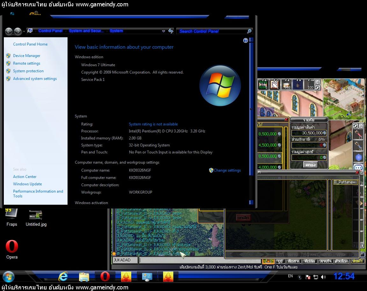Select the F10 slot showing 100
This screenshot has width=367, height=291.
309,84
